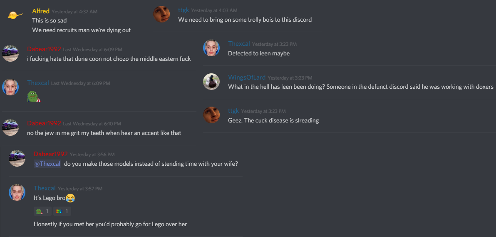Click the laughing-crying emoji after 'It's Lego bro'
Image resolution: width=496 pixels, height=237 pixels.
[x=70, y=198]
